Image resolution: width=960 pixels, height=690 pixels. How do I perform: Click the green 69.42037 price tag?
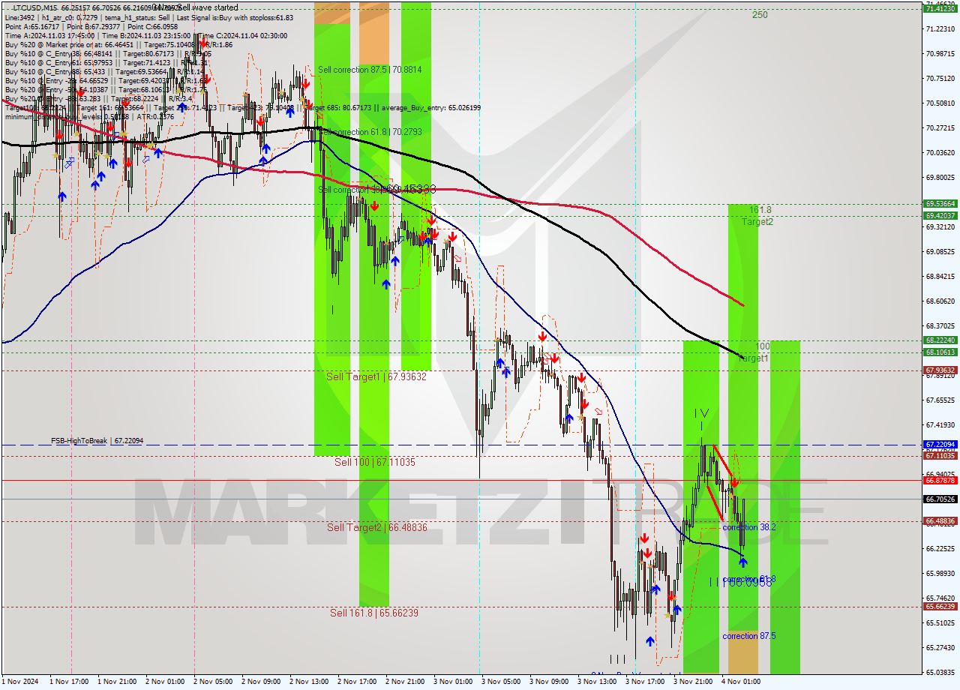(940, 215)
